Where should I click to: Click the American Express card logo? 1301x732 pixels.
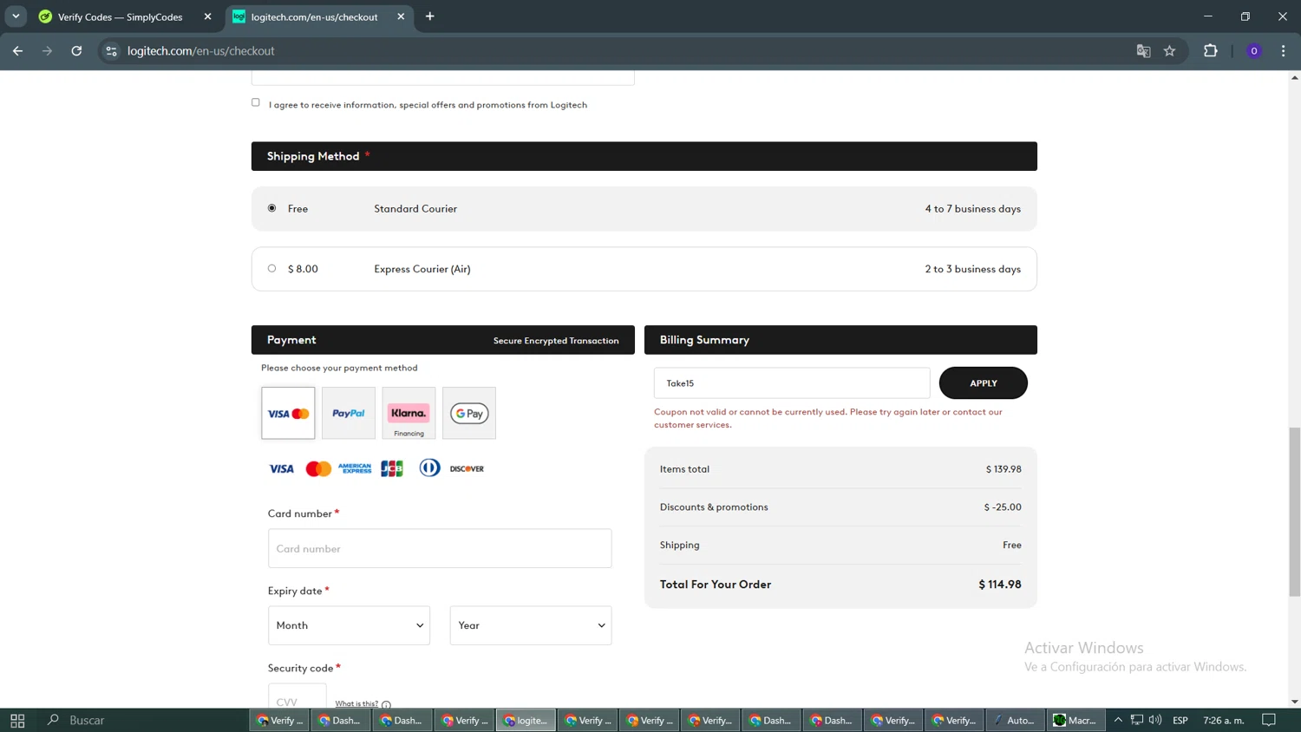click(355, 468)
